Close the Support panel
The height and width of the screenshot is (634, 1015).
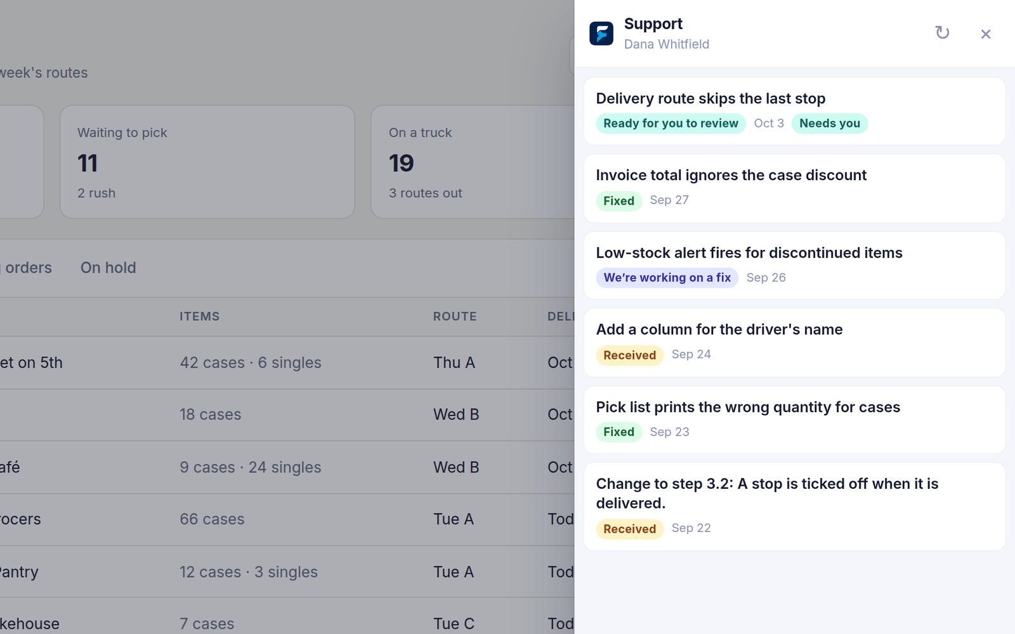[x=985, y=34]
